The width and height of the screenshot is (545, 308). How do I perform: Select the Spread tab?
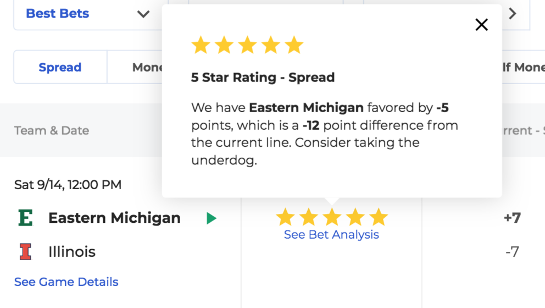(60, 67)
